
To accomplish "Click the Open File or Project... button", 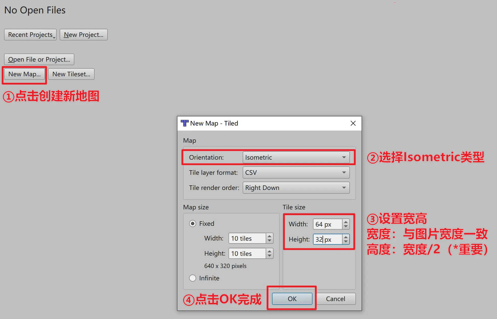I will point(39,59).
